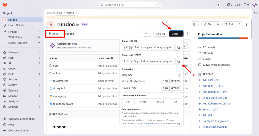Expand the Settings sidebar section
259x136 pixels.
22,107
